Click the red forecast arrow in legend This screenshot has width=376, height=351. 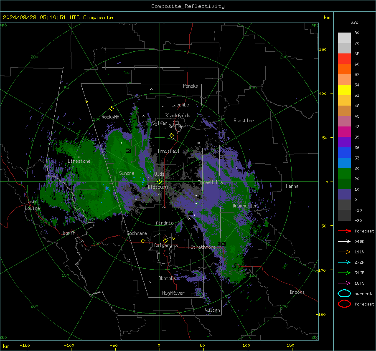coord(344,231)
